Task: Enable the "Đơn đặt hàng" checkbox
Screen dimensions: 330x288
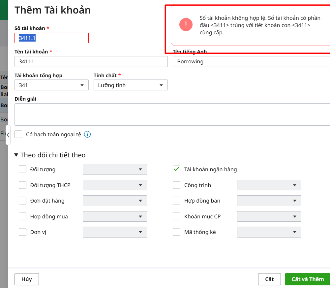Action: 23,201
